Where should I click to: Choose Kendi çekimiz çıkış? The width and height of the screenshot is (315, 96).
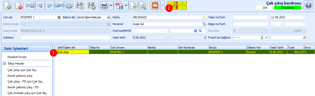click(x=20, y=76)
